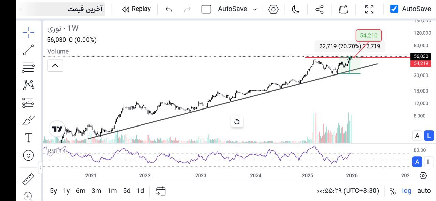Open the AutoSave dropdown in the toolbar
Image resolution: width=436 pixels, height=201 pixels.
(x=254, y=10)
